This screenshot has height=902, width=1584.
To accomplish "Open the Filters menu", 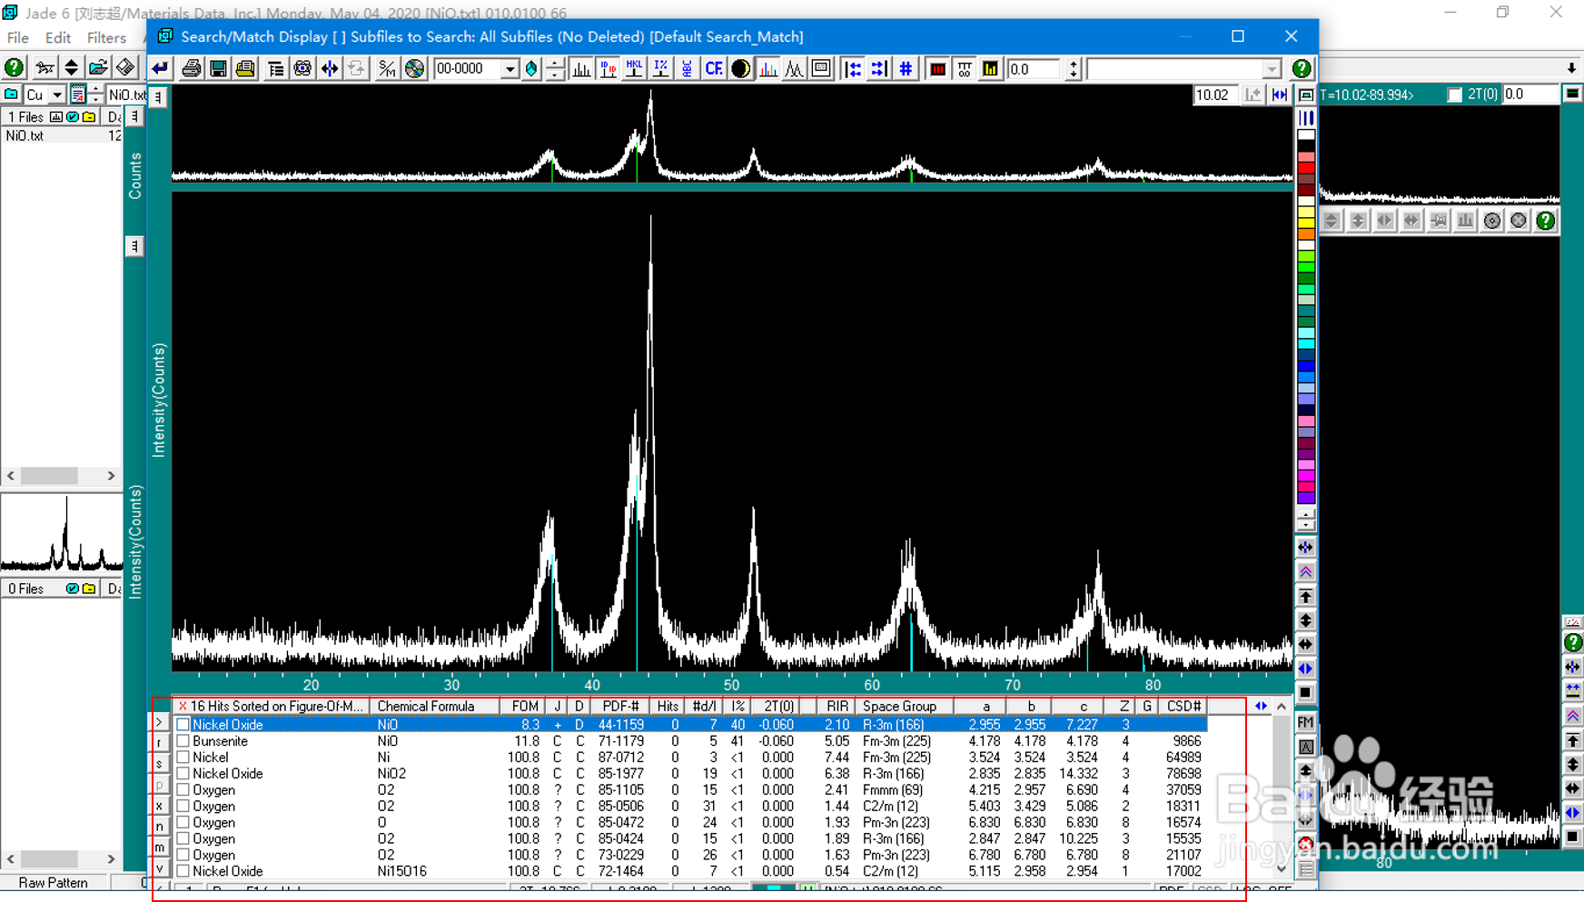I will click(x=106, y=38).
